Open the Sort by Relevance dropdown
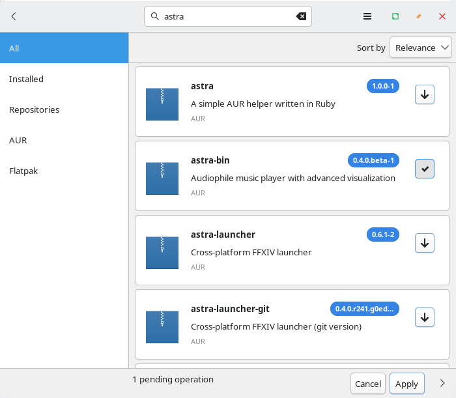This screenshot has height=398, width=456. (420, 48)
